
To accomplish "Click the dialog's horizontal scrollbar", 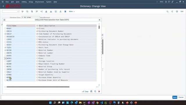I will pos(38,87).
